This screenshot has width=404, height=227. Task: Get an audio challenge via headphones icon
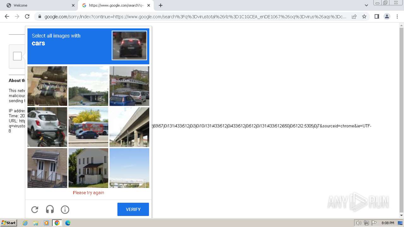[x=50, y=209]
